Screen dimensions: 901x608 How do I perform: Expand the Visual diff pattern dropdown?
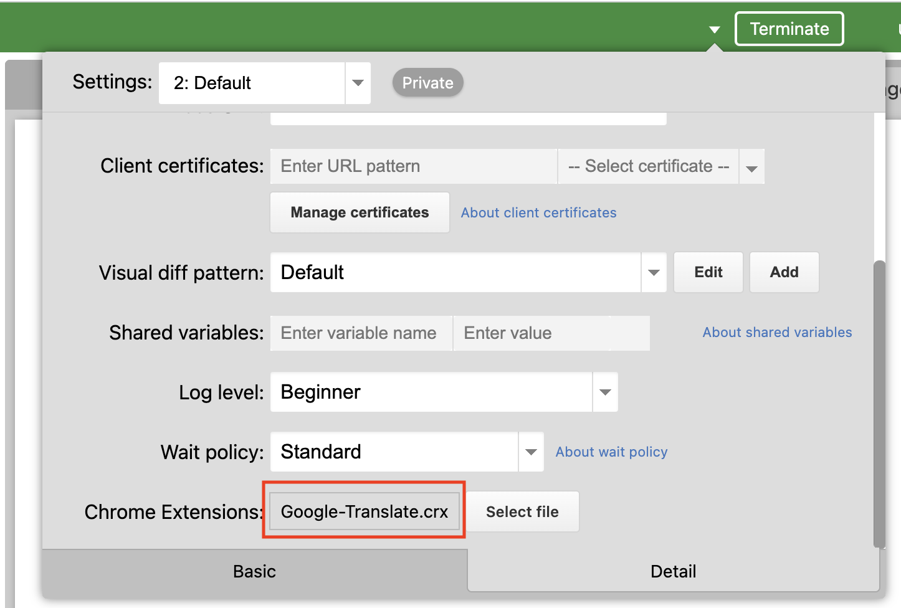click(x=654, y=272)
